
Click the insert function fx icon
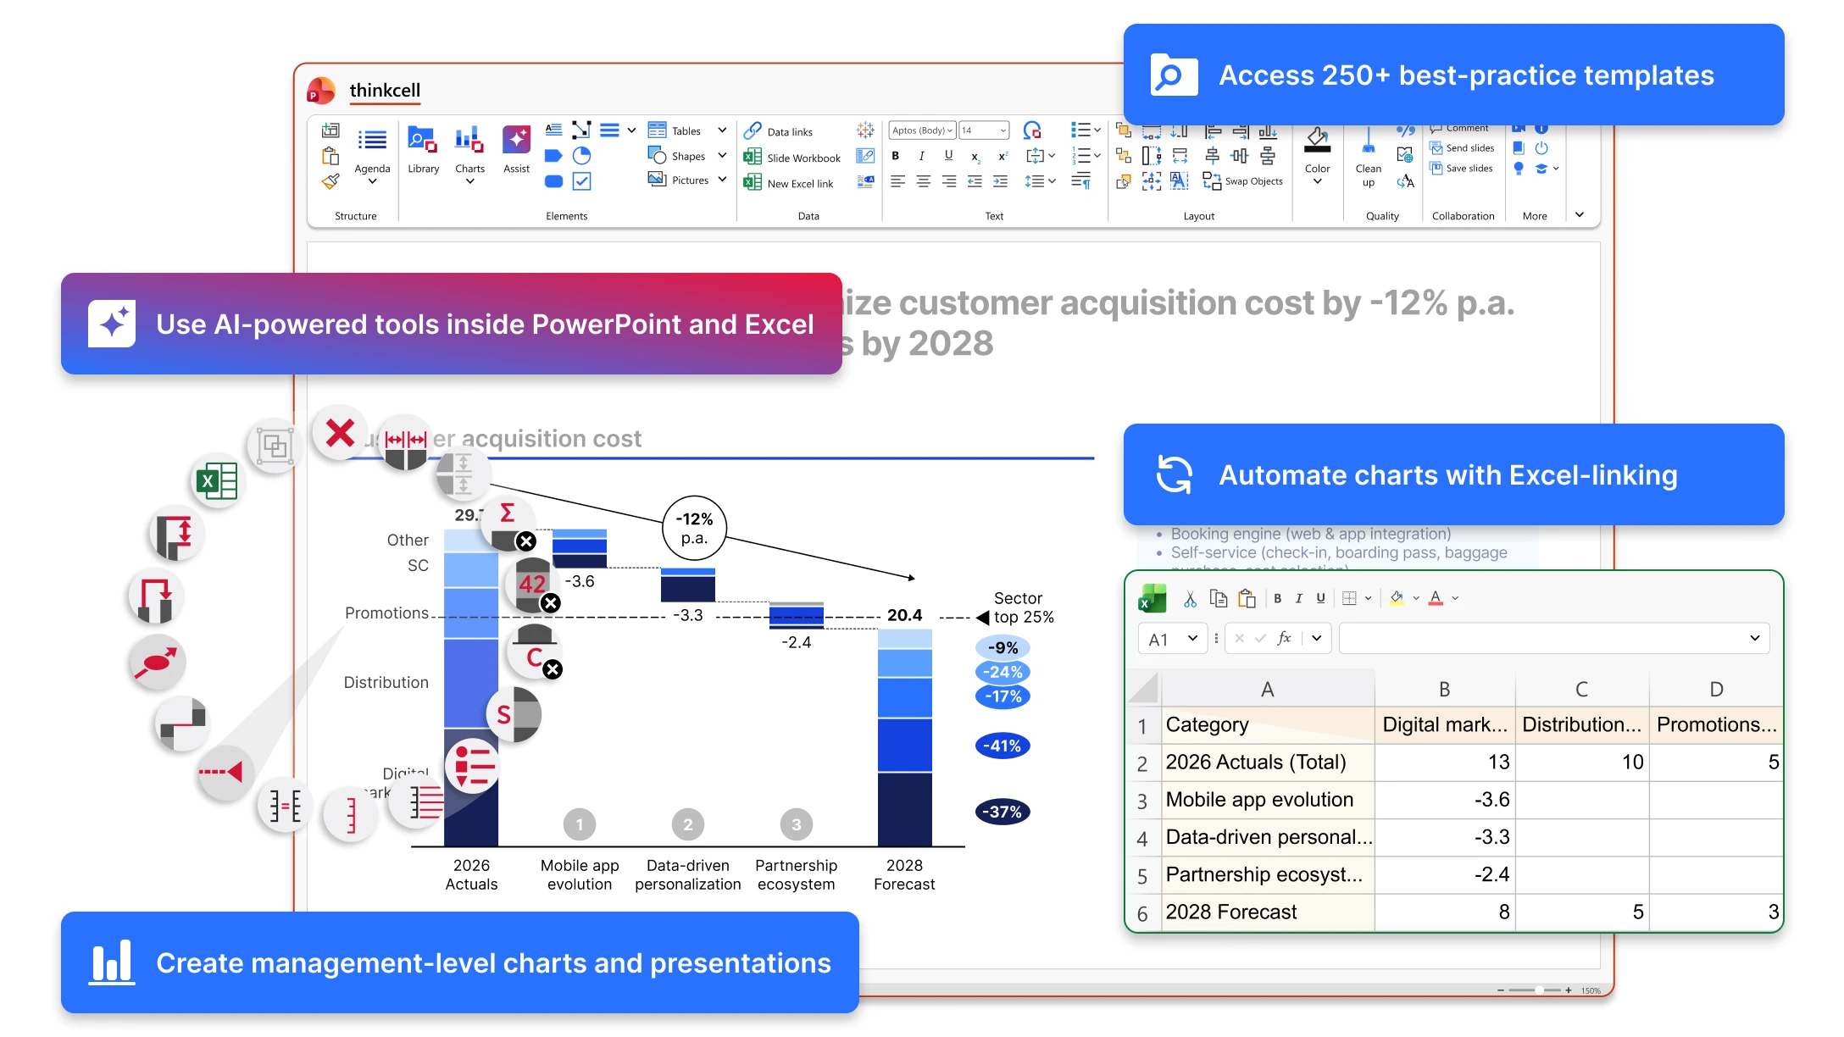(x=1284, y=638)
